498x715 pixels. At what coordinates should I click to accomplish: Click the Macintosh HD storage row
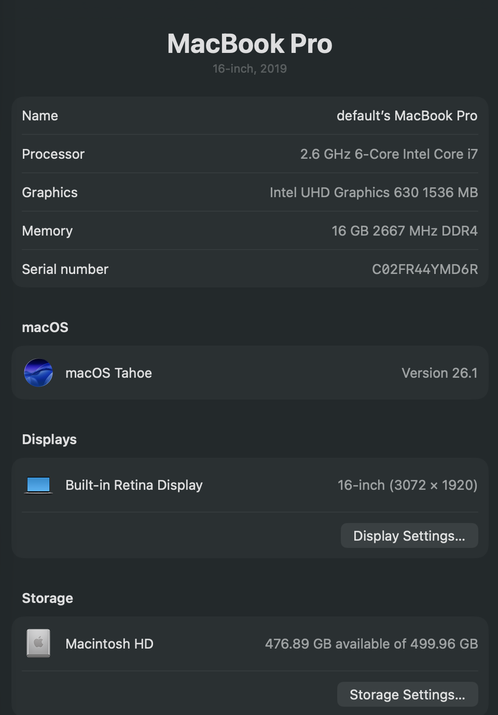click(249, 643)
